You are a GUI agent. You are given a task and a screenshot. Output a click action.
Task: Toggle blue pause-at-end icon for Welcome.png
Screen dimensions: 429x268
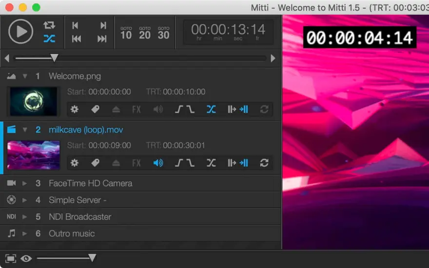pyautogui.click(x=244, y=109)
